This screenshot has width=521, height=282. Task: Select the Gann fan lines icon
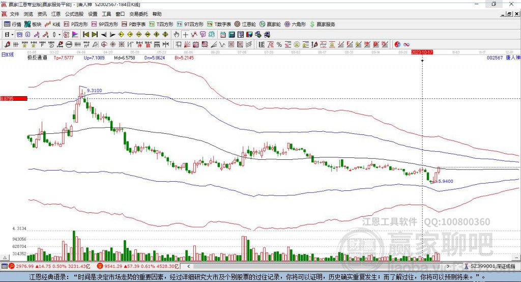(x=187, y=45)
